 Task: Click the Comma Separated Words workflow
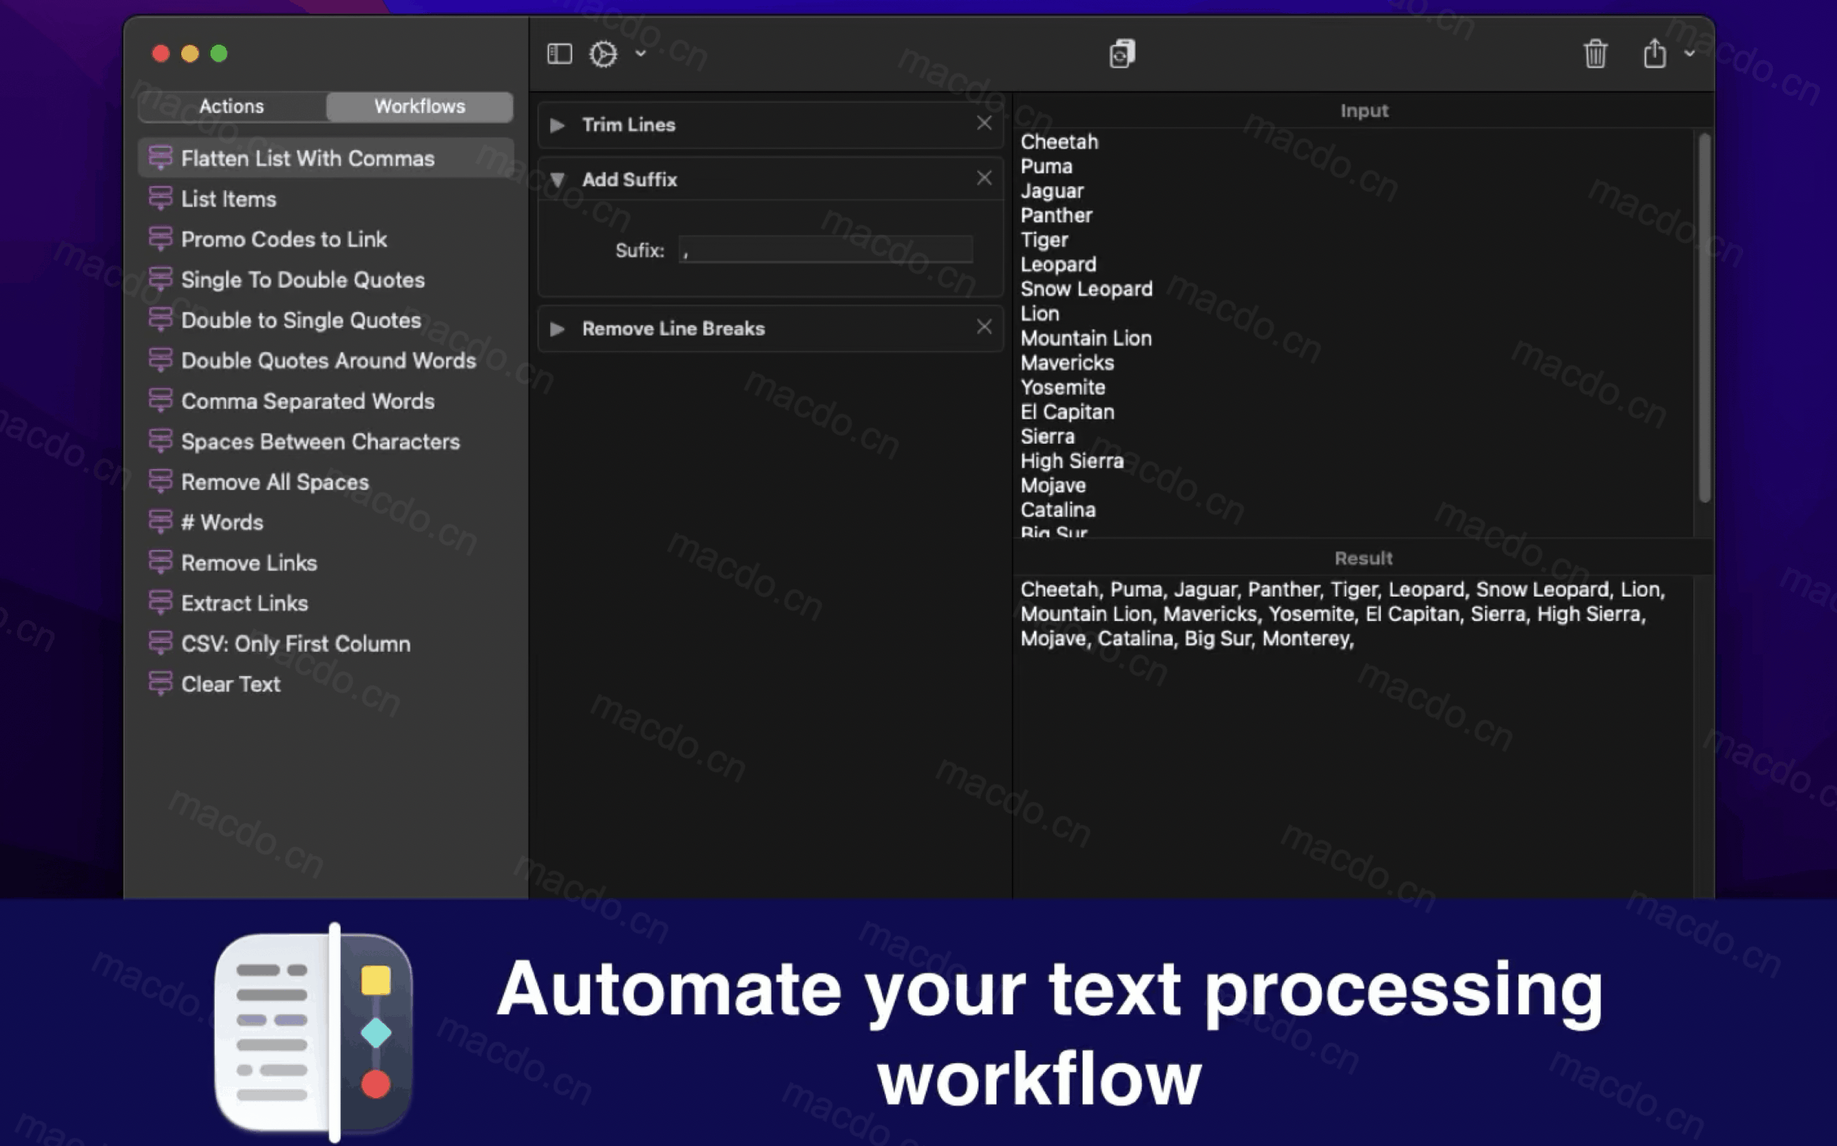click(307, 400)
